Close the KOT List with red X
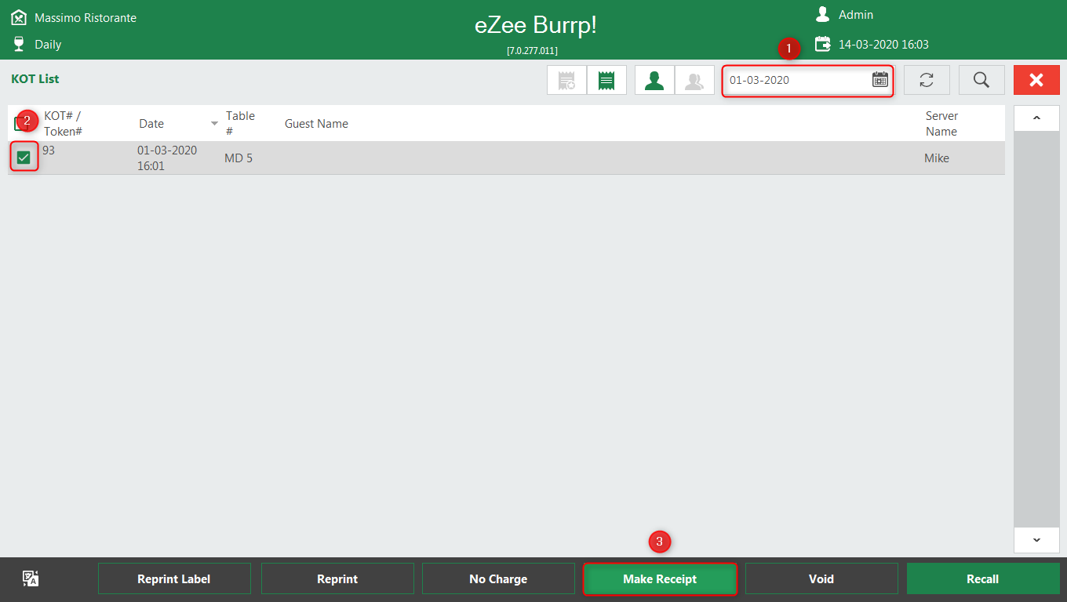The image size is (1067, 602). [1036, 80]
